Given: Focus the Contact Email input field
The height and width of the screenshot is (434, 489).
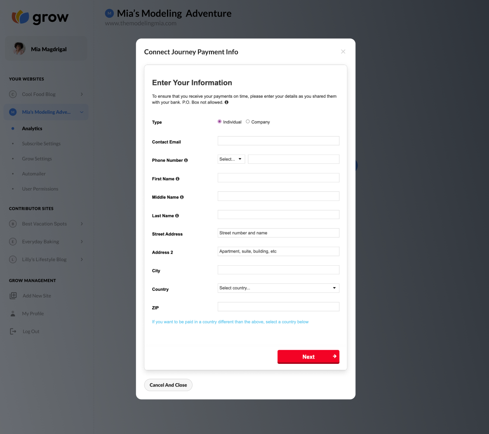Looking at the screenshot, I should pos(278,141).
